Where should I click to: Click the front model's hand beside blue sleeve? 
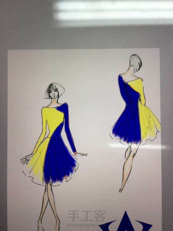click(81, 154)
